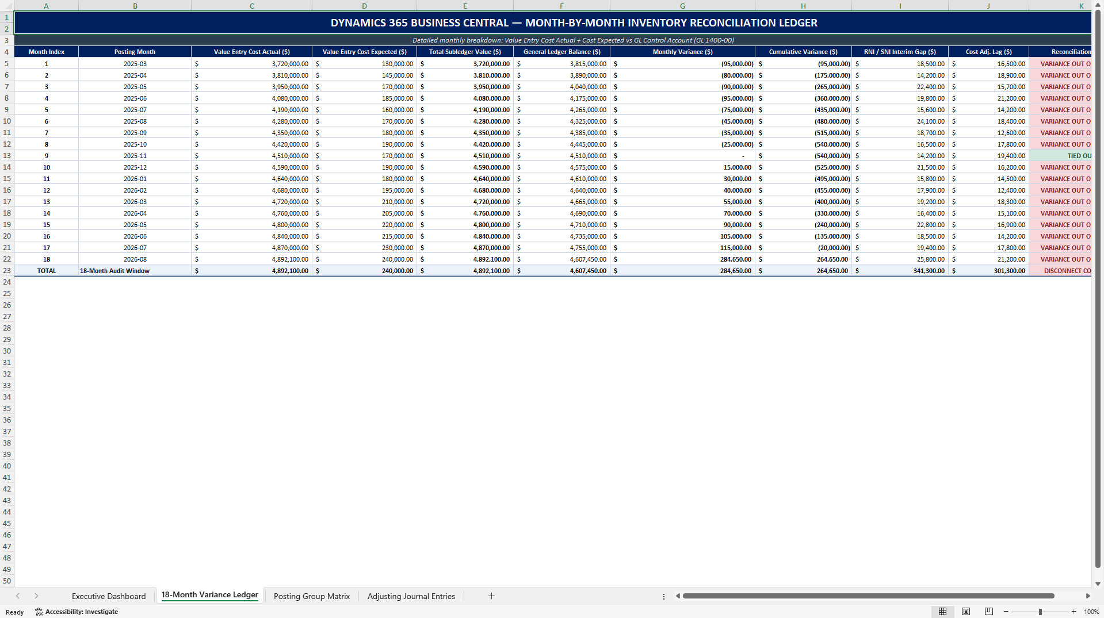Switch to Page Layout view
This screenshot has height=618, width=1104.
pyautogui.click(x=966, y=612)
